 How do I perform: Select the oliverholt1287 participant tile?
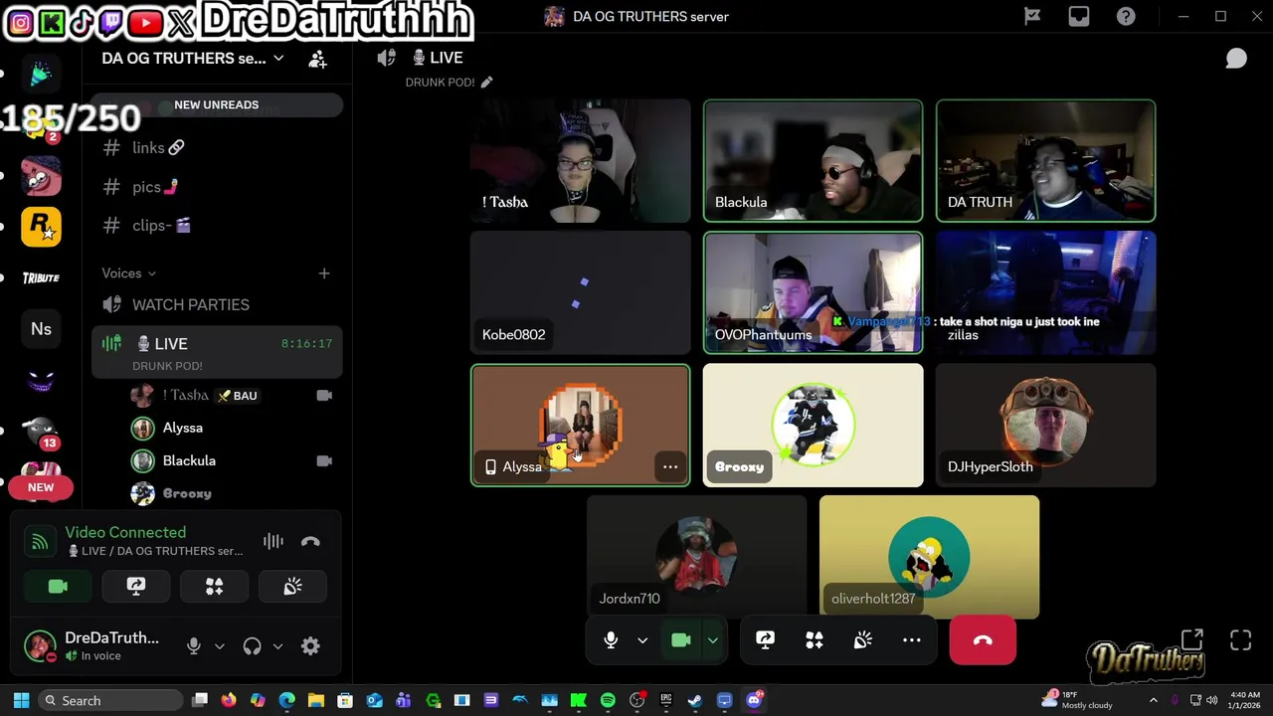point(929,557)
